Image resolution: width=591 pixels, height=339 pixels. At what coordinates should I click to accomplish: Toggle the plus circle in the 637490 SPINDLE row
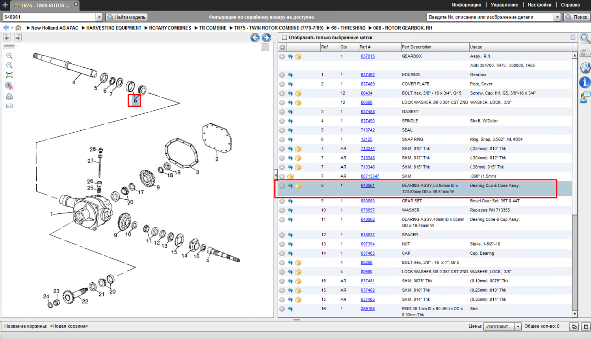pyautogui.click(x=282, y=121)
